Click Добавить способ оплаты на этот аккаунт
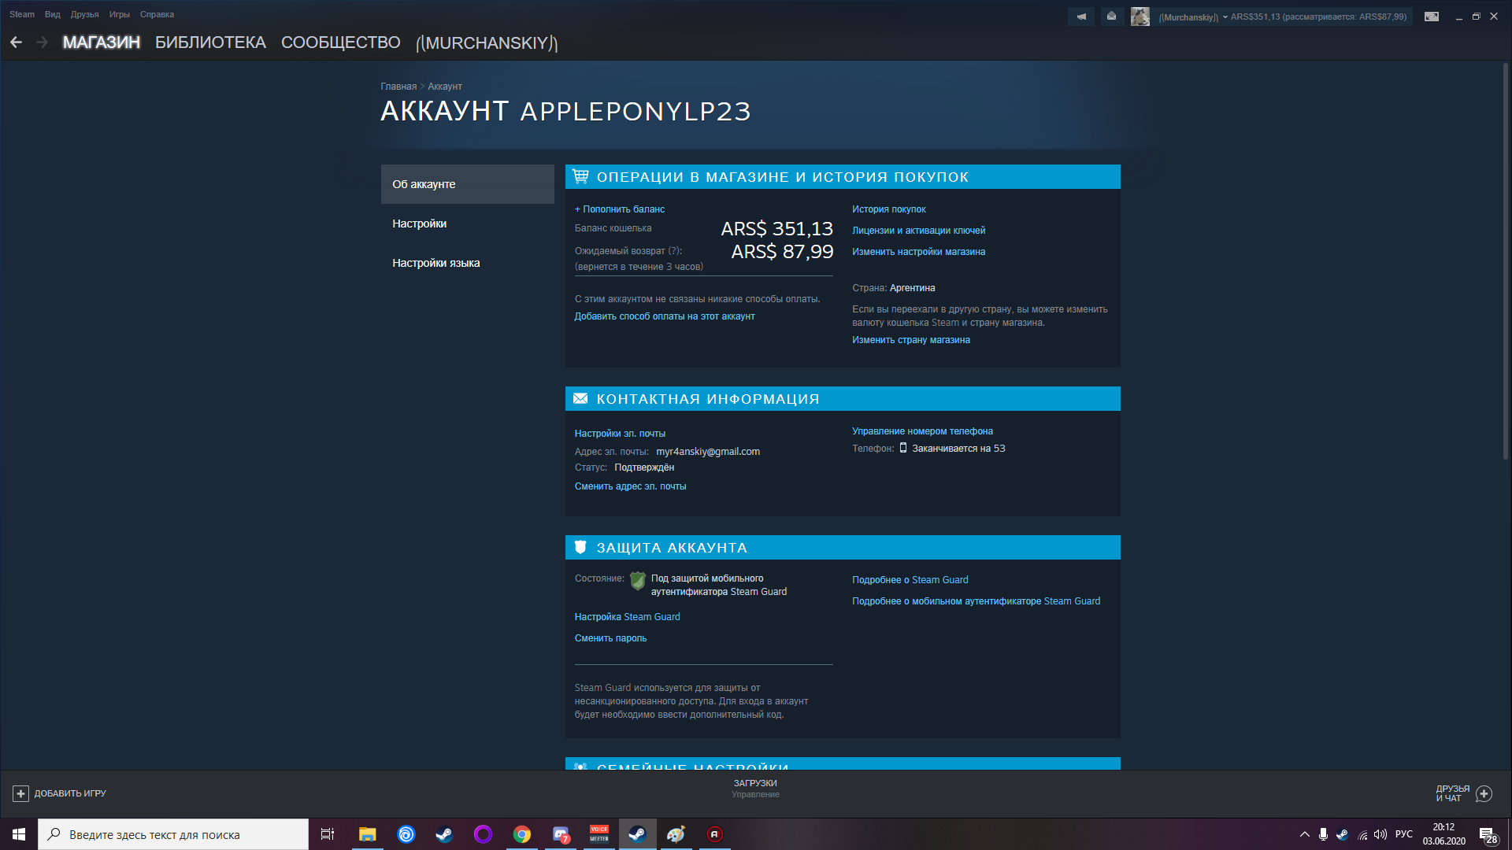Image resolution: width=1512 pixels, height=850 pixels. click(665, 316)
